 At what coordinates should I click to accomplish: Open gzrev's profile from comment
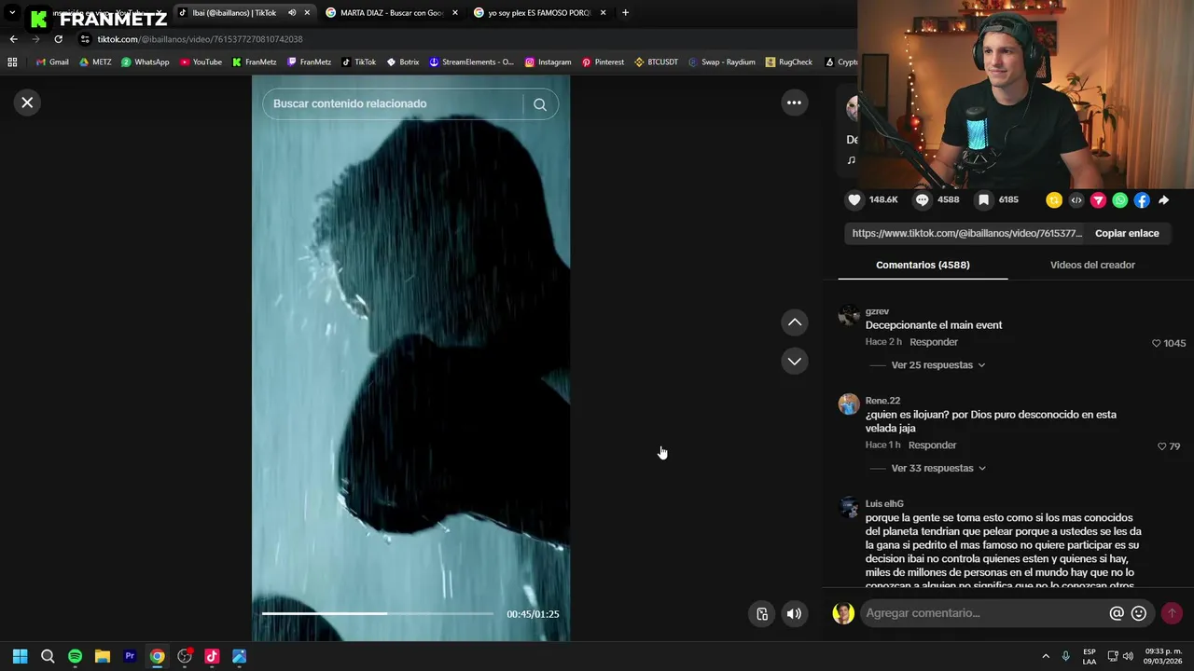pyautogui.click(x=877, y=311)
